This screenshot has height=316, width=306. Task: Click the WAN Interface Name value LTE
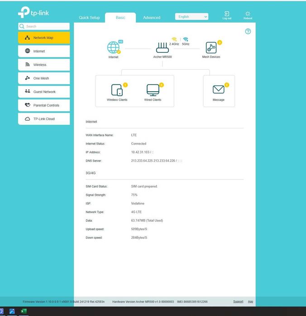click(x=134, y=135)
